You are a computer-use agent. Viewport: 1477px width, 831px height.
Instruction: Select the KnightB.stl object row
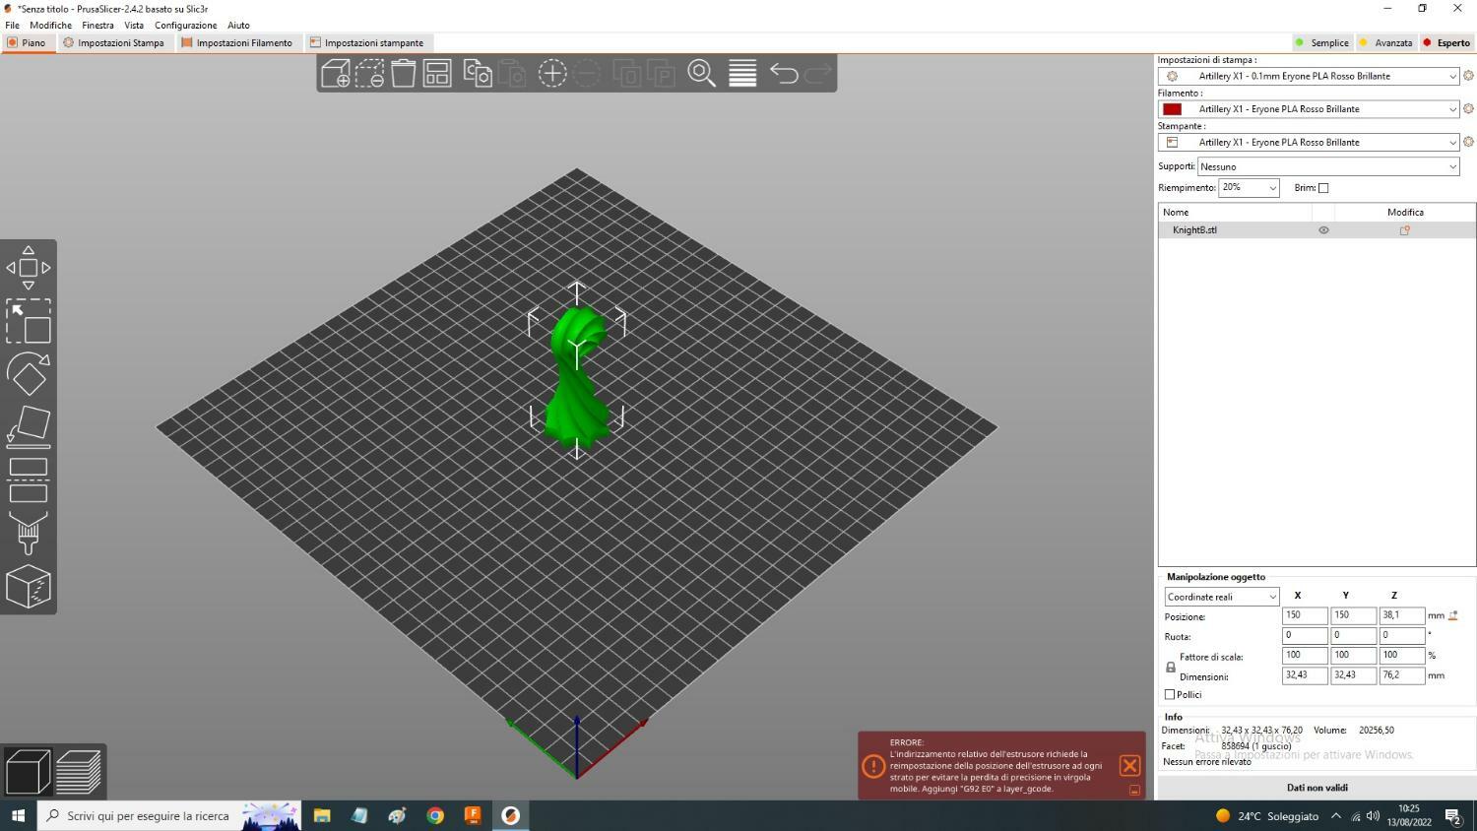click(x=1316, y=230)
